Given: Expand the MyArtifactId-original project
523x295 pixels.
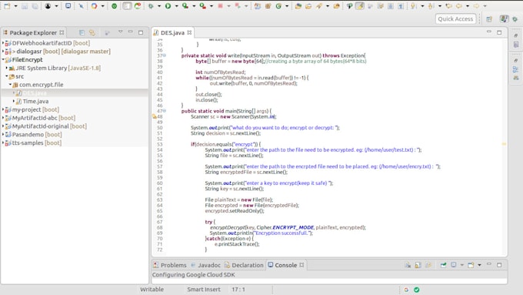Looking at the screenshot, I should (3, 126).
